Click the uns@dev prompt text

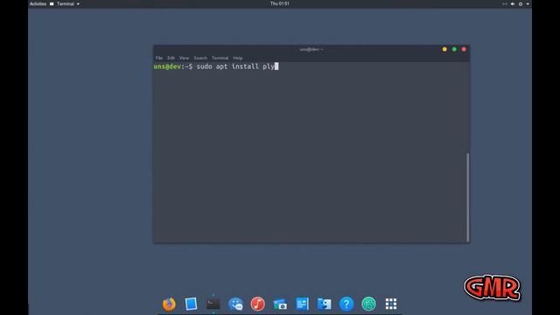167,66
